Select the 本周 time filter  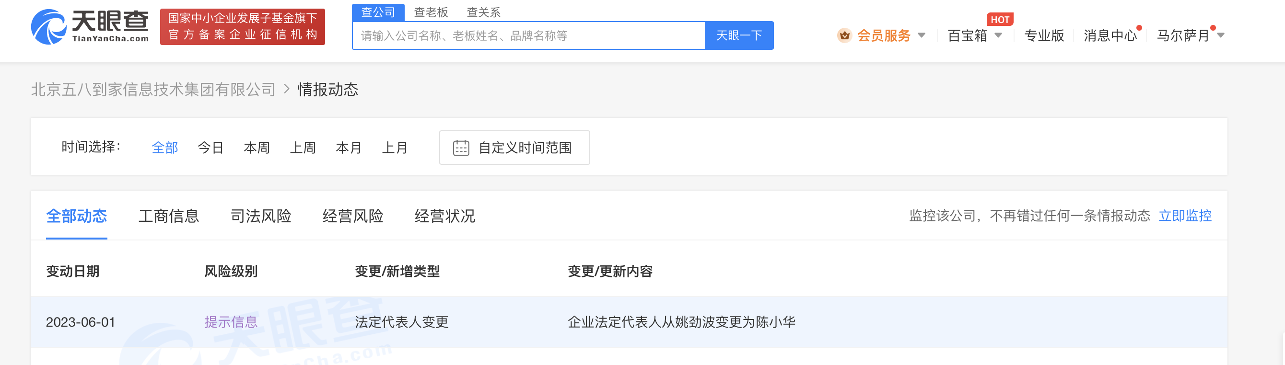tap(257, 148)
